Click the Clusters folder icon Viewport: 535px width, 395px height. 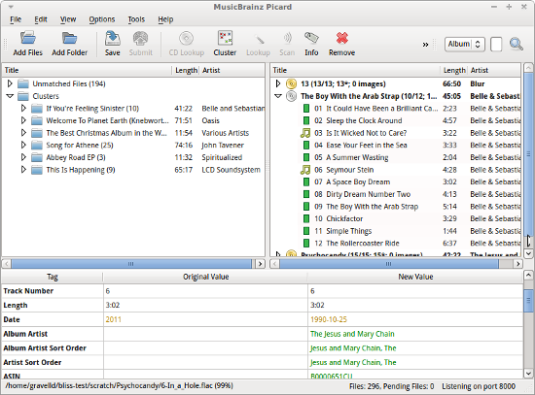[x=23, y=96]
